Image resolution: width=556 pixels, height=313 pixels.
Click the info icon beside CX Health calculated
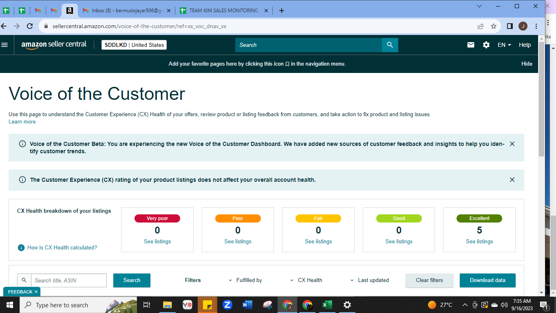click(21, 247)
